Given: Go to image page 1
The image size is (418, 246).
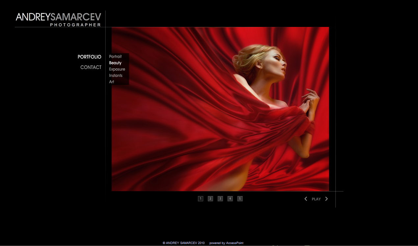Looking at the screenshot, I should pos(201,199).
